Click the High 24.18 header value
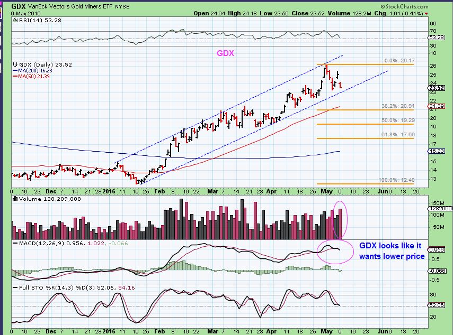The width and height of the screenshot is (453, 335). click(x=242, y=13)
